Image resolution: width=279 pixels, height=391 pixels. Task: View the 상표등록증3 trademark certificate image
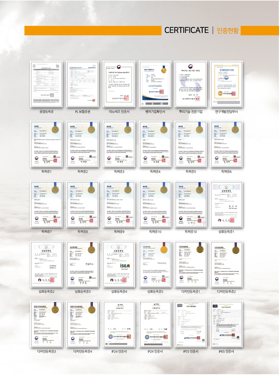[82, 264]
